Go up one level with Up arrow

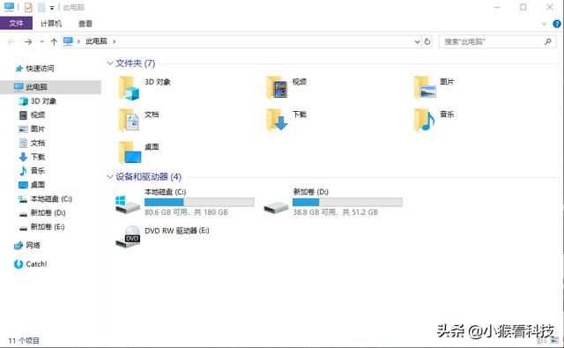click(54, 42)
